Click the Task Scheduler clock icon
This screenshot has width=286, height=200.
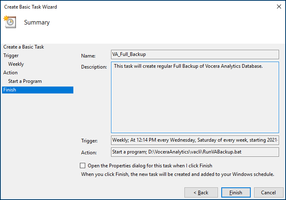(9, 22)
